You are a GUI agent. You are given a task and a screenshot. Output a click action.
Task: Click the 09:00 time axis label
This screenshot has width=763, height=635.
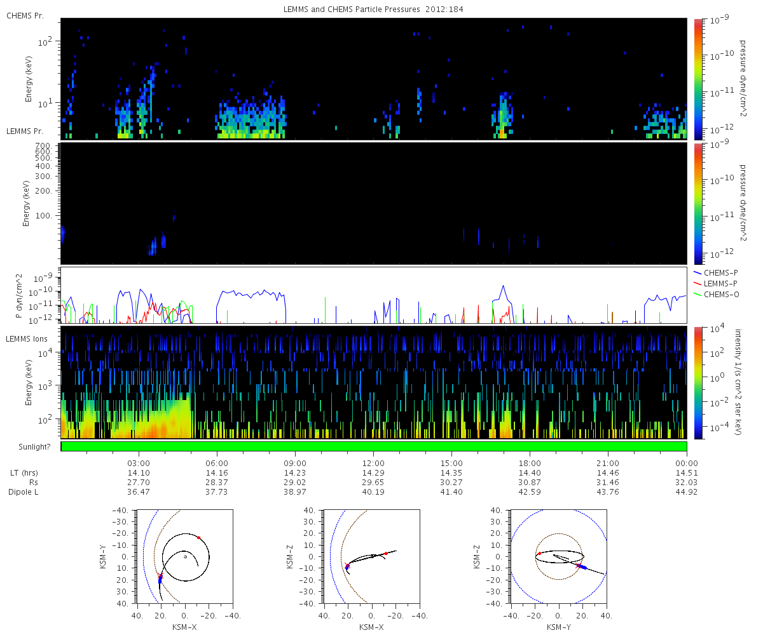(x=296, y=462)
